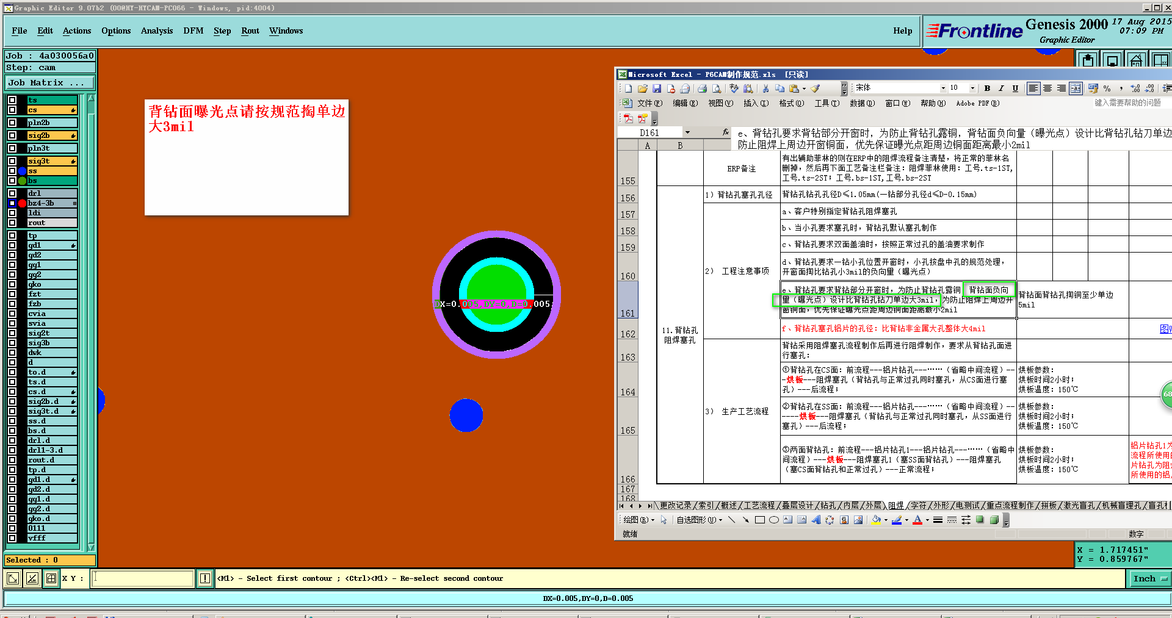
Task: Click the ss layer name
Action: (52, 171)
